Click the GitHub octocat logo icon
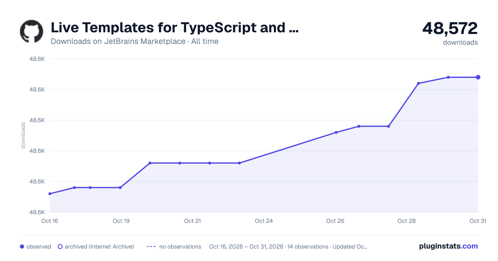This screenshot has width=498, height=261. point(32,31)
